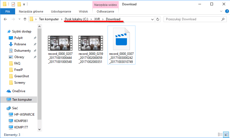Open the Widok ribbon tab
Viewport: 230px width, 138px height.
tap(83, 11)
